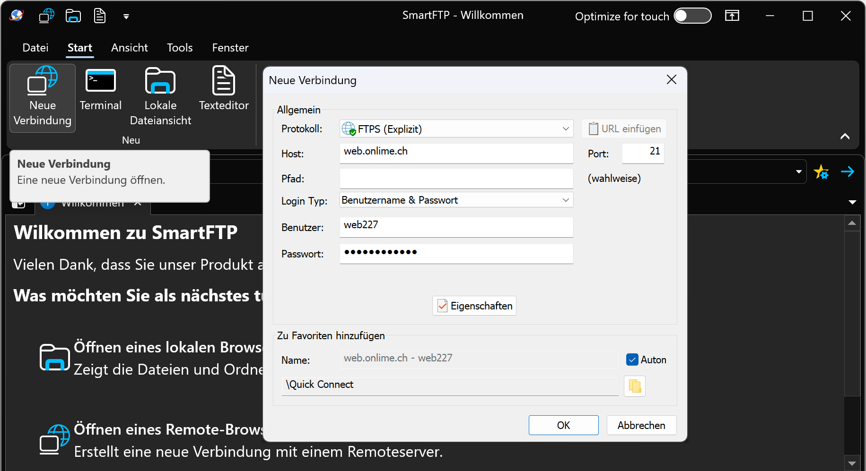Screen dimensions: 866x471
Task: Focus the Host input field
Action: [456, 153]
